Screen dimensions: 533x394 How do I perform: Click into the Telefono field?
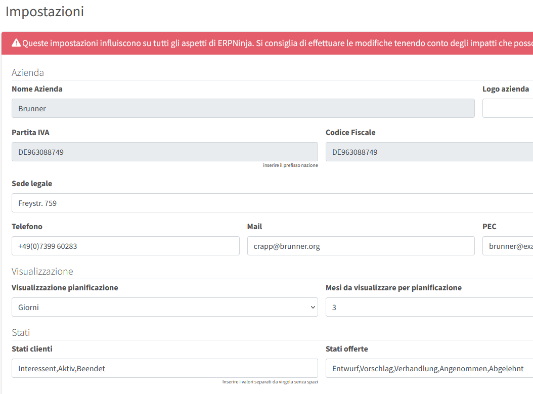(125, 246)
